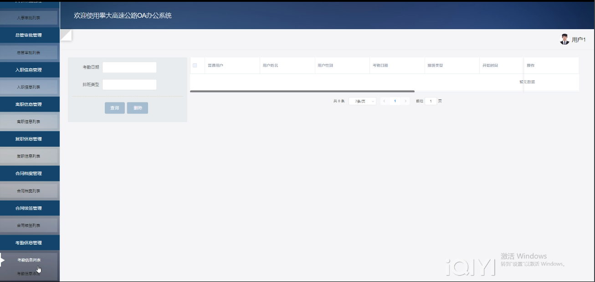Select page 1 in the pagination
The image size is (595, 282).
tap(395, 101)
